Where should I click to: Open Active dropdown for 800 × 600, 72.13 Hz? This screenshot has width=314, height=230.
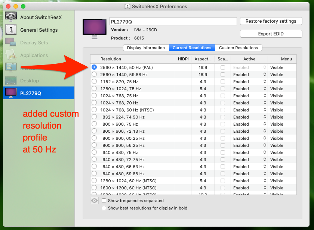[x=249, y=131]
